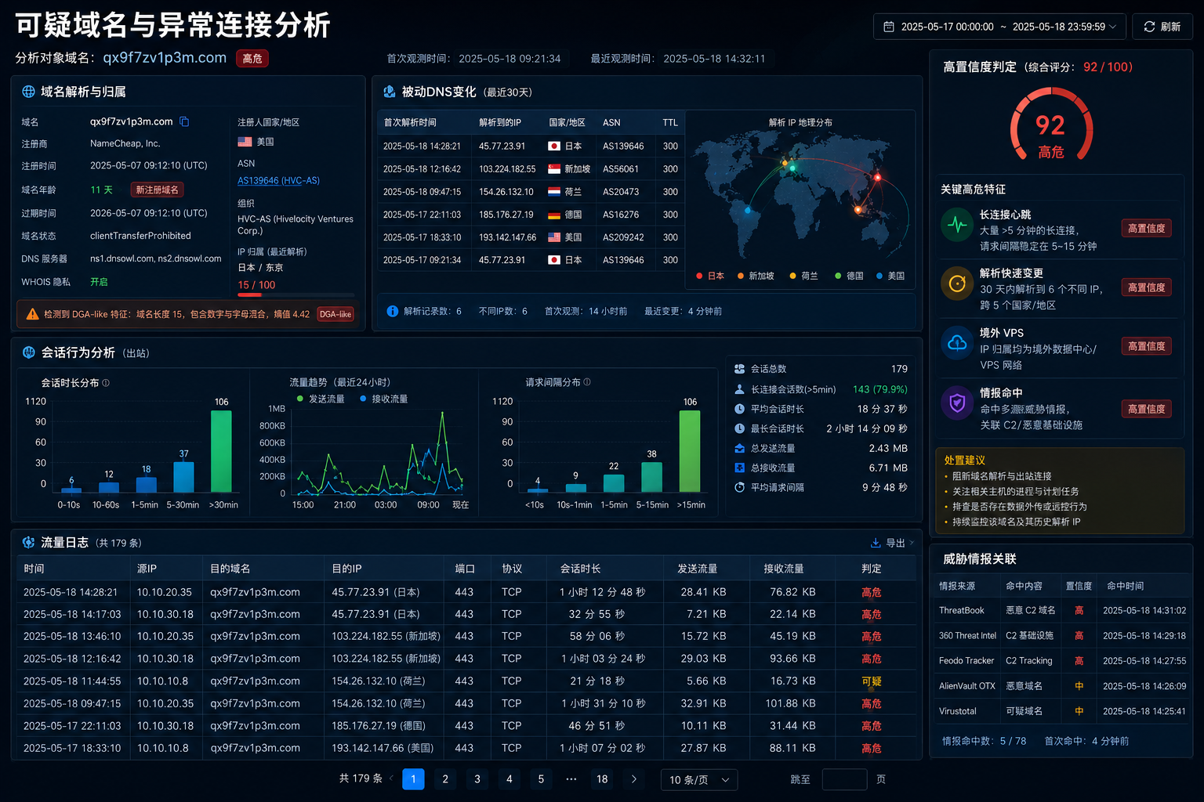Click the 境外 VPS cloud icon
Viewport: 1204px width, 802px height.
957,343
